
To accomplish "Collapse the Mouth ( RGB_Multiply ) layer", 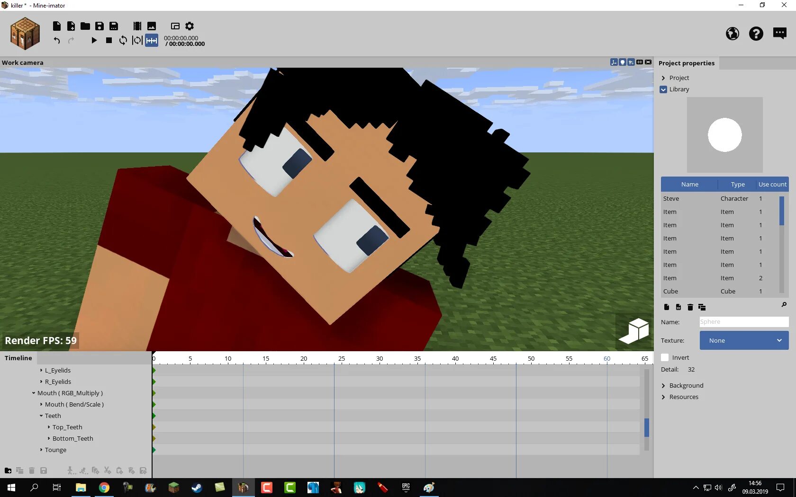I will [x=34, y=393].
